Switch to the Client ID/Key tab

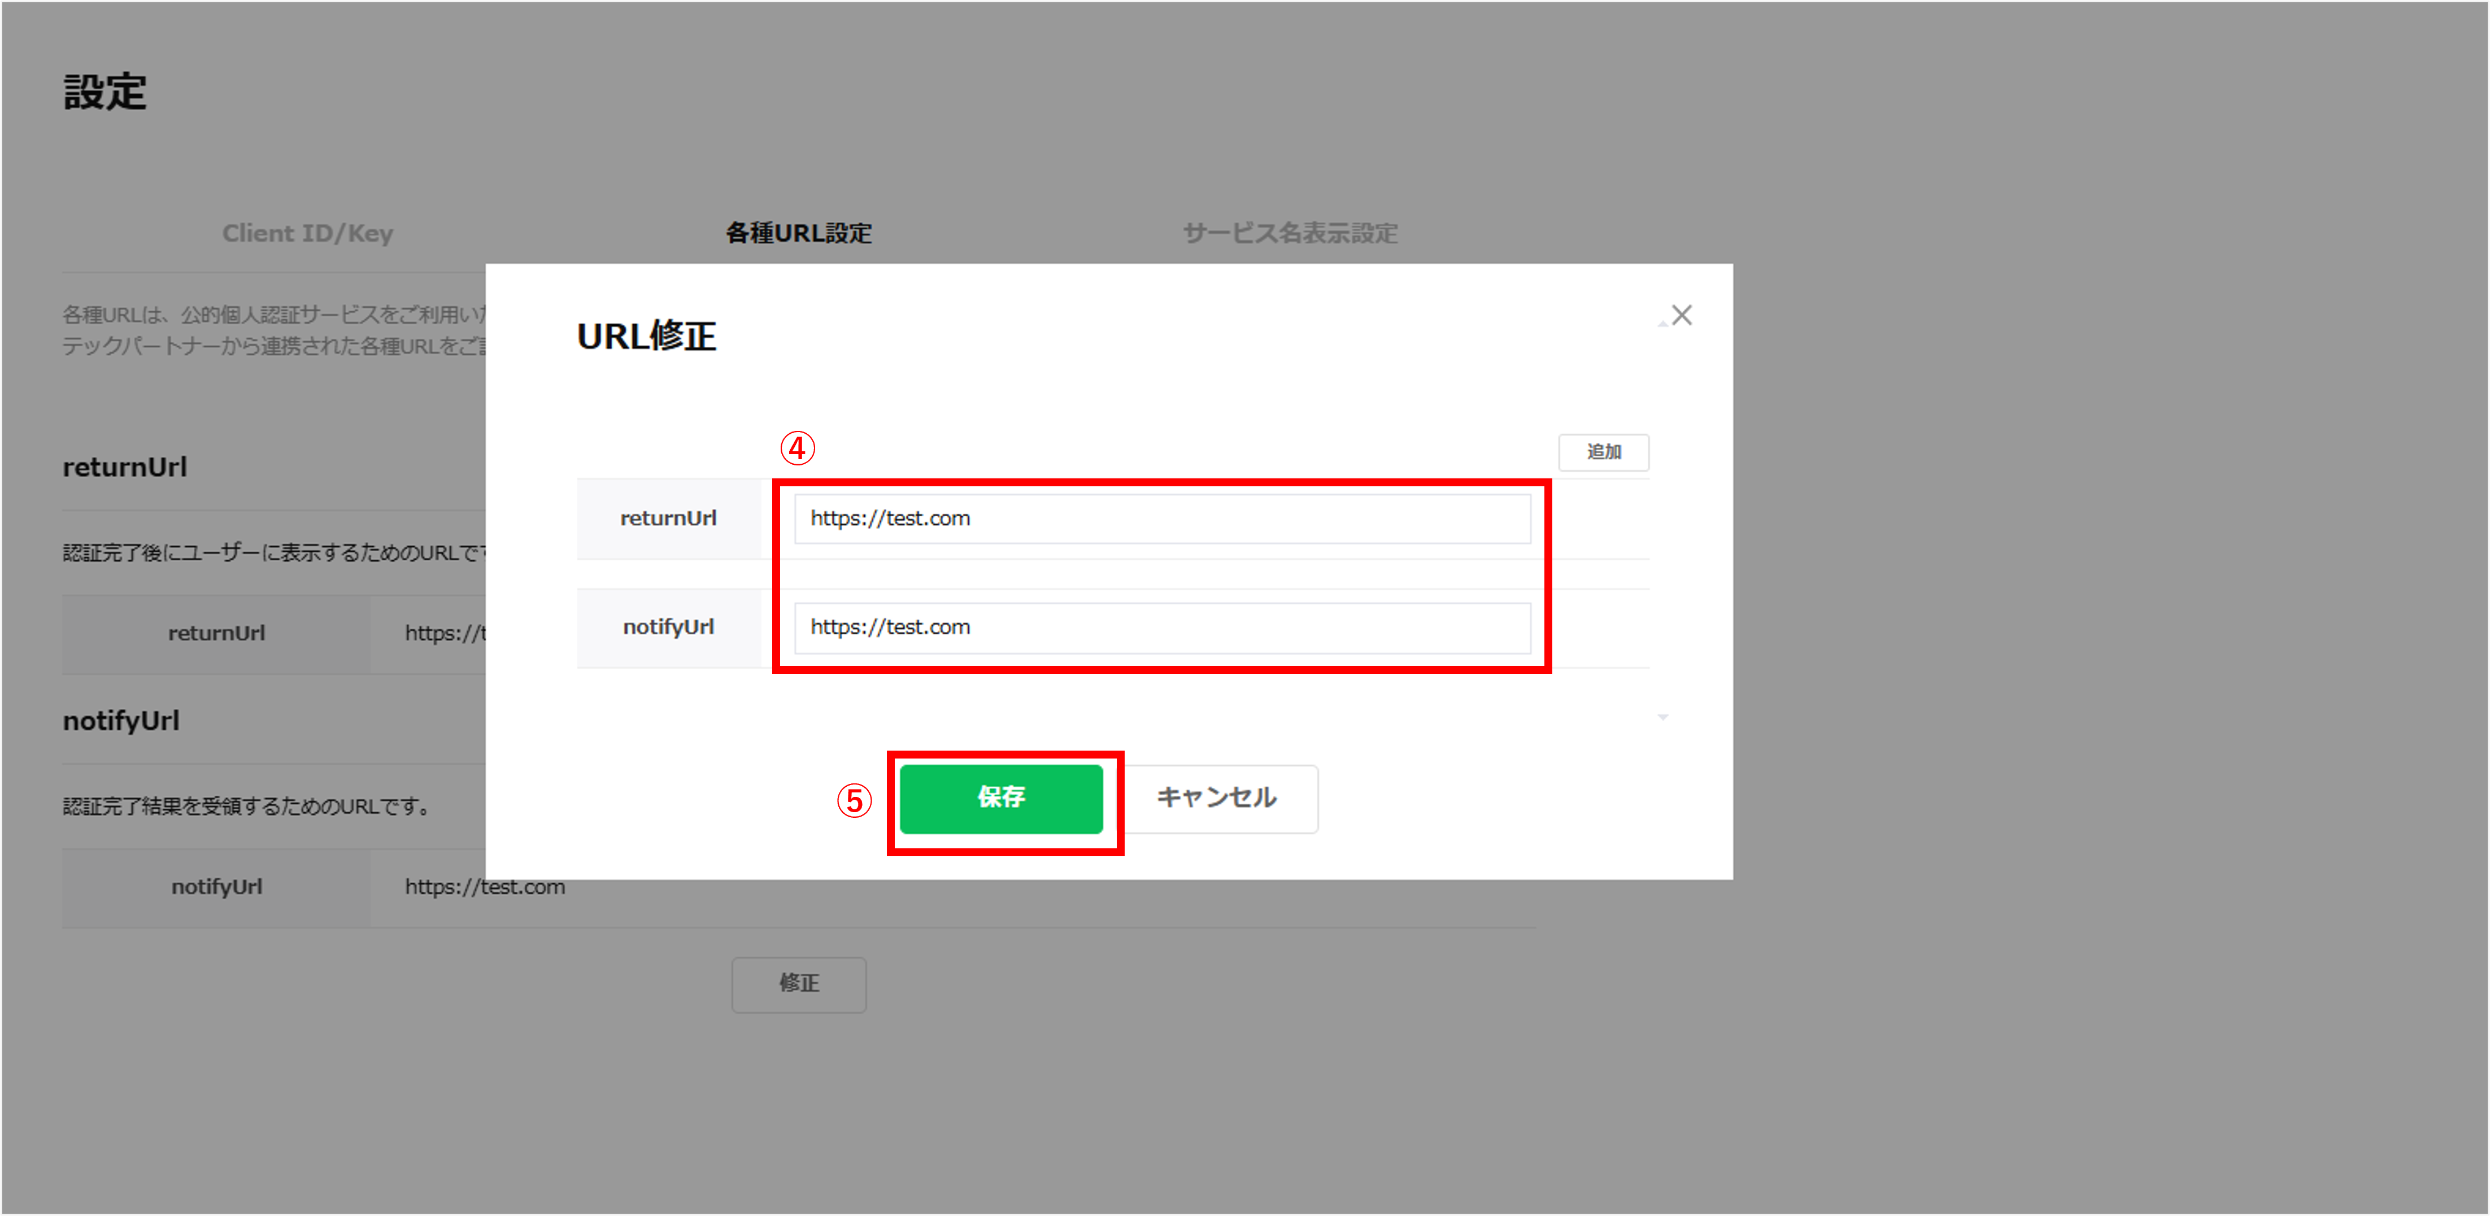pos(307,233)
